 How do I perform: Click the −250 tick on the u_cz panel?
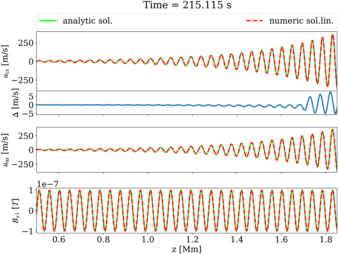click(x=24, y=80)
